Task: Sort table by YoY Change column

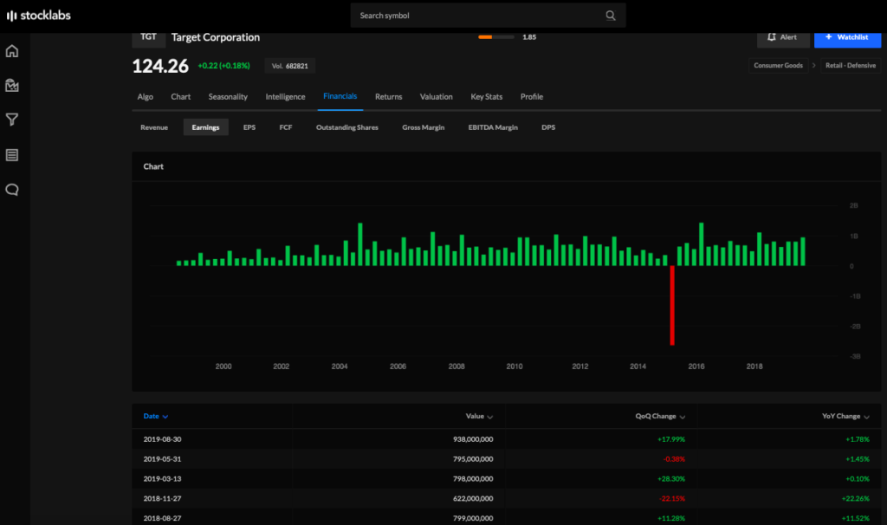Action: pos(845,417)
